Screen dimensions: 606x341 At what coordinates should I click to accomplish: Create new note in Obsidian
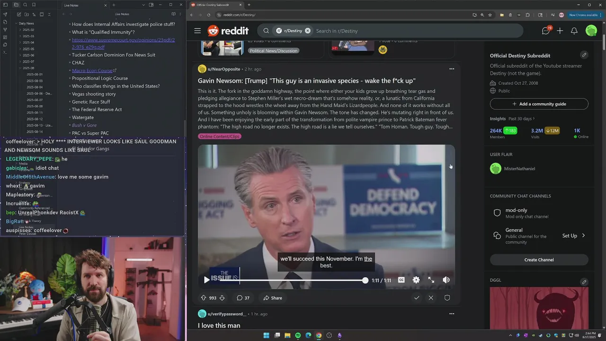(x=18, y=15)
